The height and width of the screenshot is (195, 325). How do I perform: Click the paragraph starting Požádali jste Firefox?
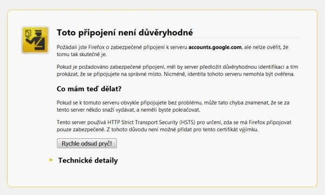[172, 51]
